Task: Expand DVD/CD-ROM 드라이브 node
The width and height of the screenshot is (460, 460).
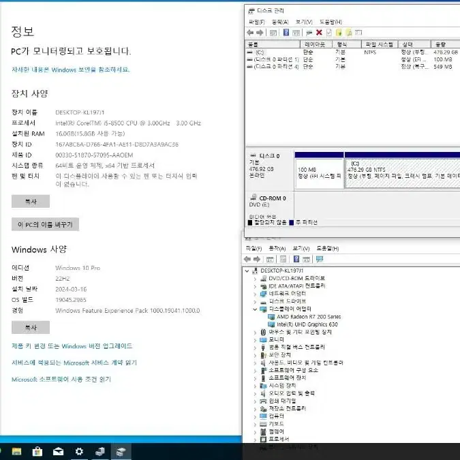Action: 255,279
